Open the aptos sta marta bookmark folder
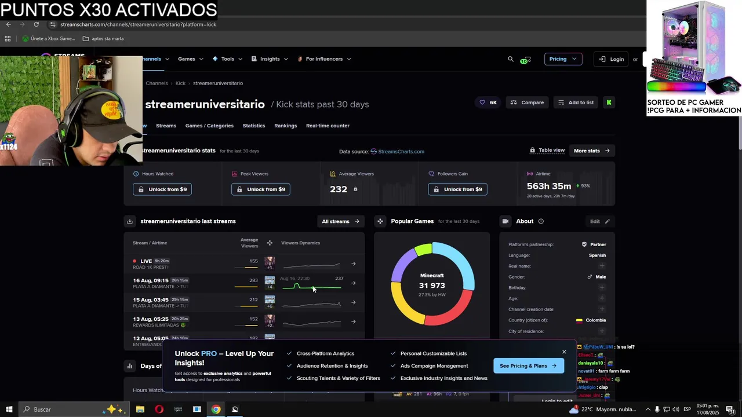Viewport: 742px width, 417px height. (103, 39)
